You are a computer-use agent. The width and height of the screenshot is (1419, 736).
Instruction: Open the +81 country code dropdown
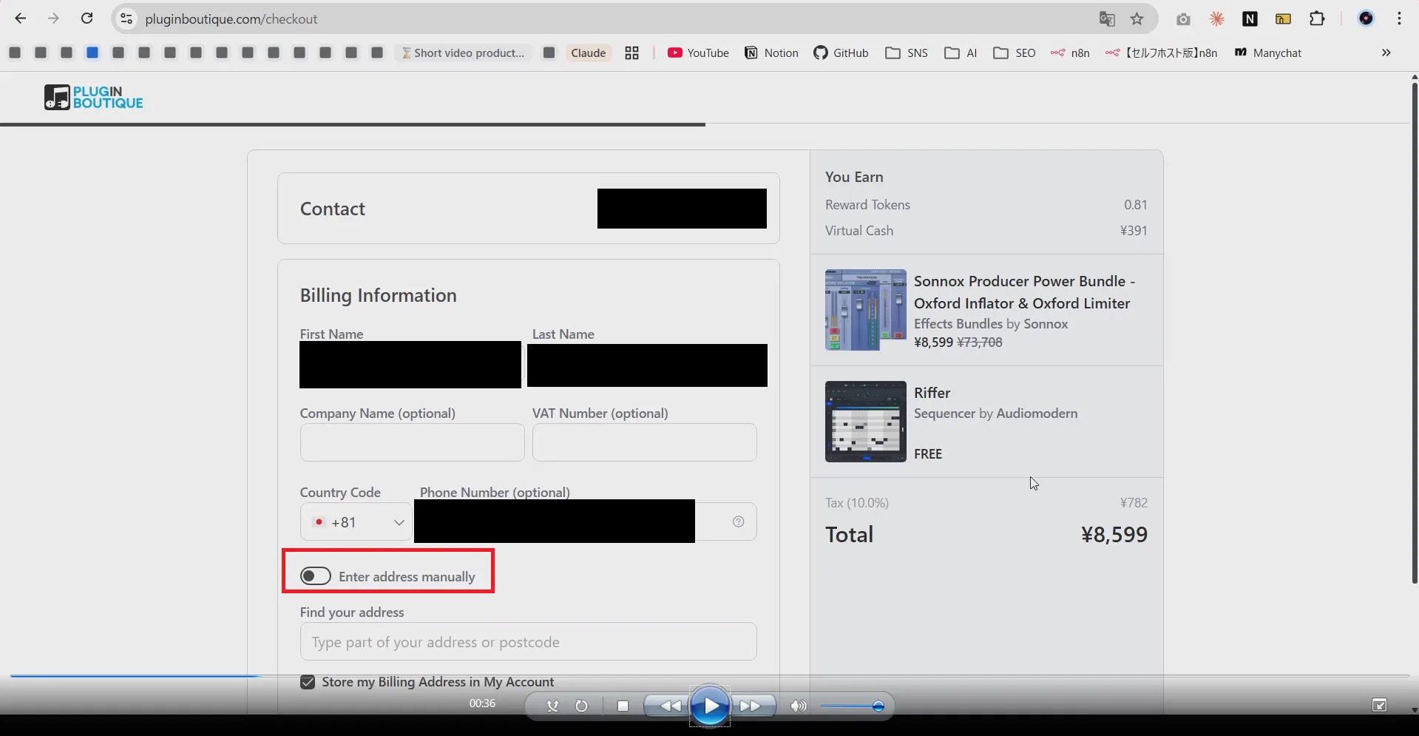click(x=356, y=521)
